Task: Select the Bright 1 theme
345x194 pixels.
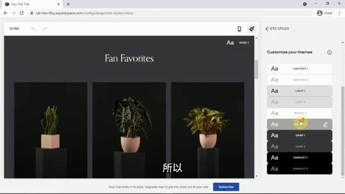Action: coord(300,113)
